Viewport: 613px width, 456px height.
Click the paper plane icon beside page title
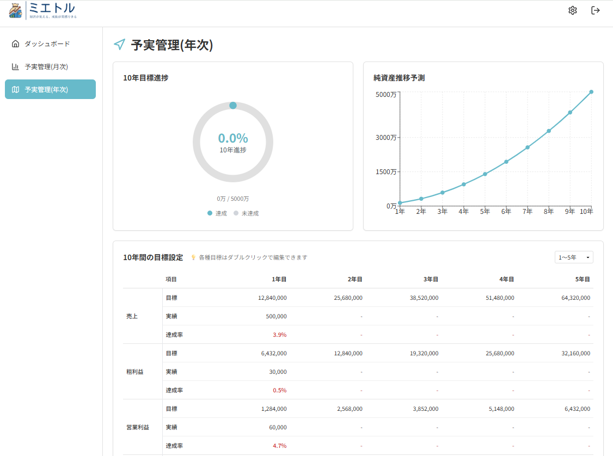pyautogui.click(x=119, y=45)
